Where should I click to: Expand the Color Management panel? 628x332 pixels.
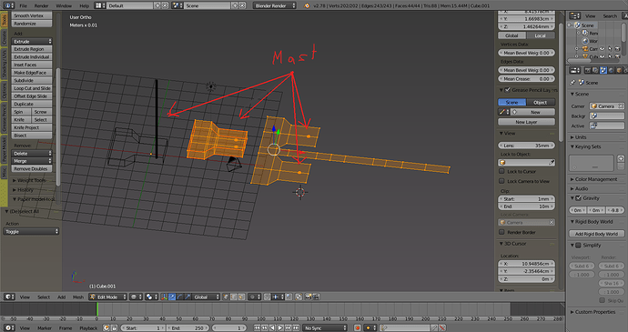point(595,179)
